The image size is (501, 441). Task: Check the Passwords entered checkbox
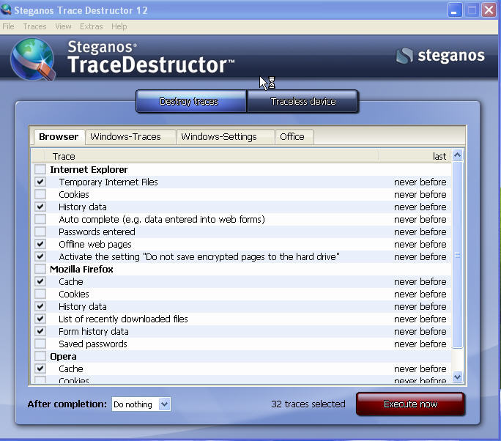[x=40, y=231]
